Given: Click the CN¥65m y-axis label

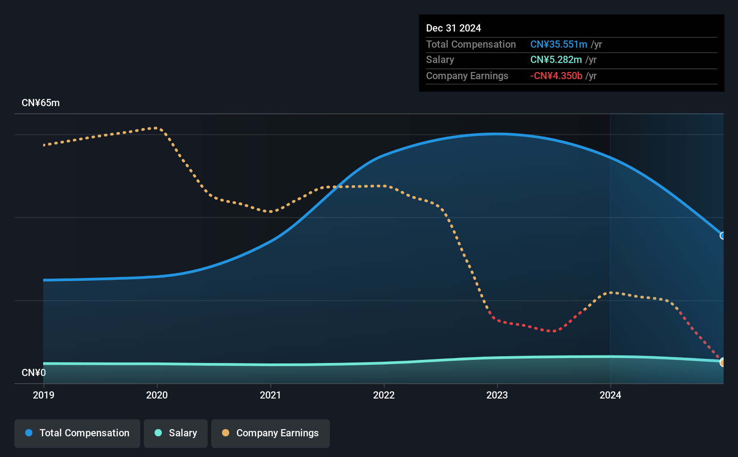Looking at the screenshot, I should tap(40, 103).
